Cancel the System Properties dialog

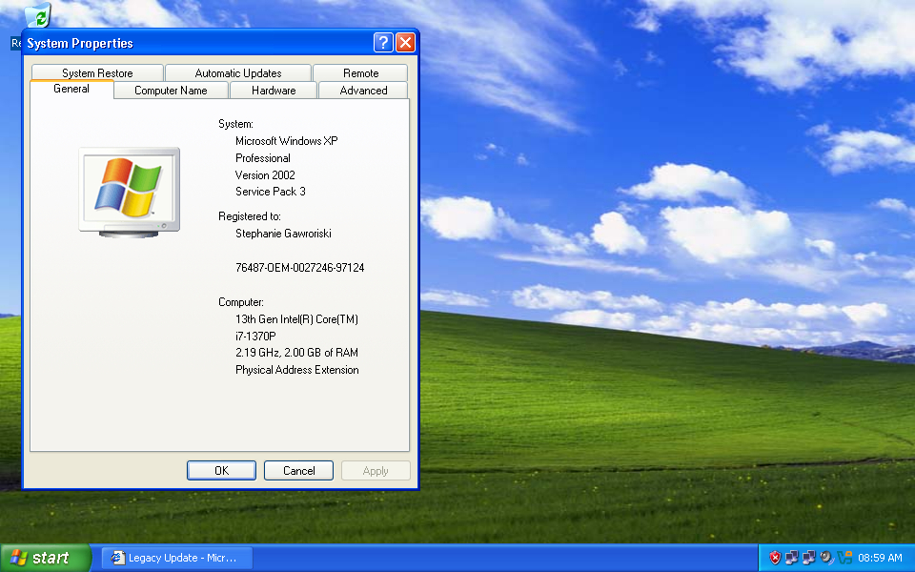pos(298,470)
